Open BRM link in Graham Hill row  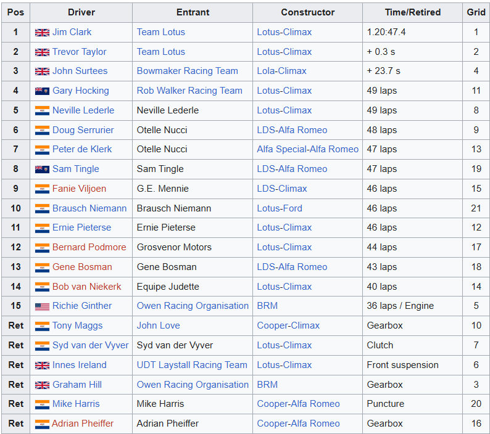tap(267, 385)
